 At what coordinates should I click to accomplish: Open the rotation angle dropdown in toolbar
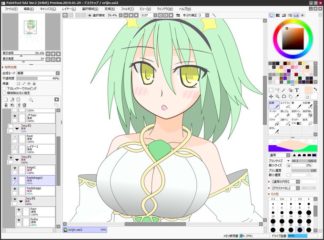pos(155,15)
